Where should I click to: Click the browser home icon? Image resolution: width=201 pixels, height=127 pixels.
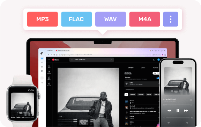pos(57,55)
